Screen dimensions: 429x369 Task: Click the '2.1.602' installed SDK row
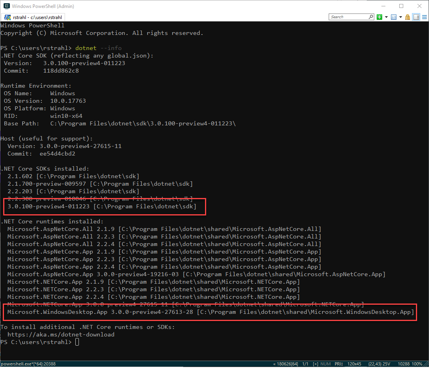[x=73, y=176]
